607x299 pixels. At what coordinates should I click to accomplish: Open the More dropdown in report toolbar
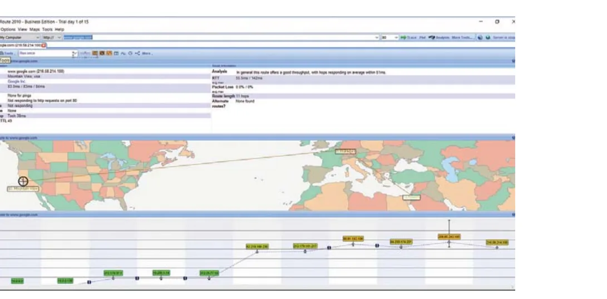[147, 53]
